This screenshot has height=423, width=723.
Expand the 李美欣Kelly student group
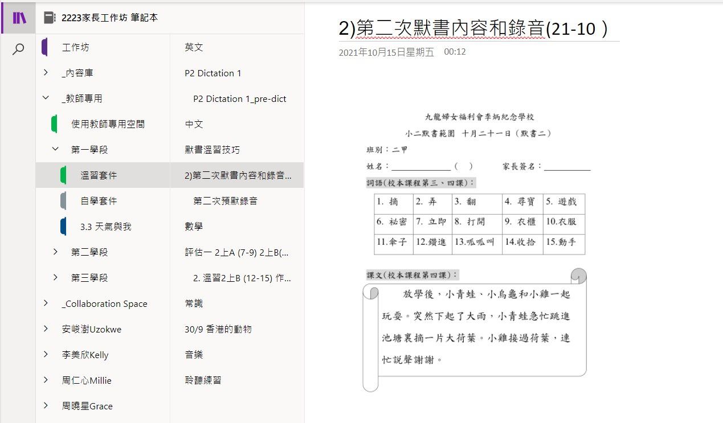(x=46, y=354)
